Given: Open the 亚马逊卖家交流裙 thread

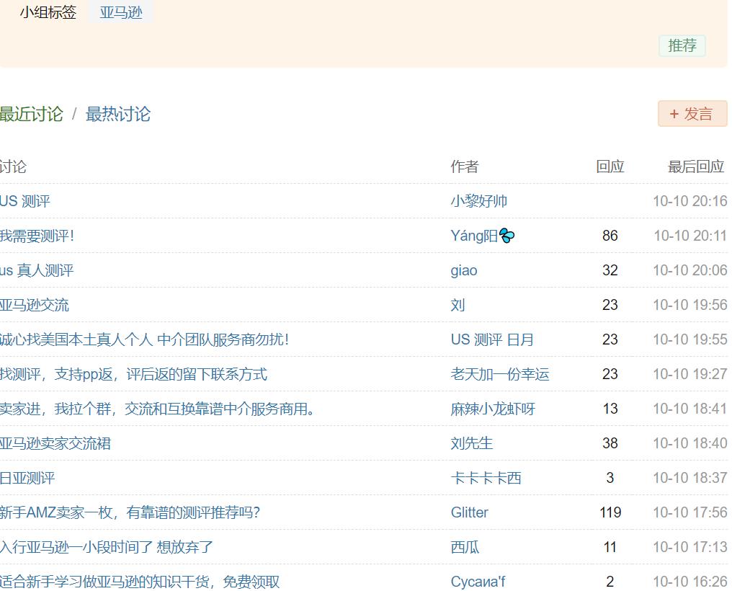Looking at the screenshot, I should (x=55, y=443).
